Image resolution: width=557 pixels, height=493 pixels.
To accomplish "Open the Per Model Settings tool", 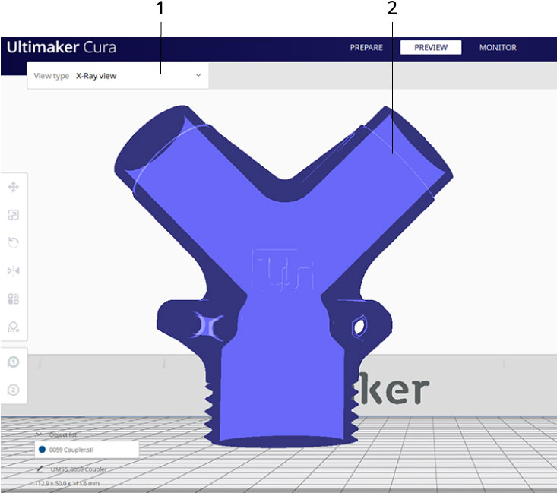I will tap(13, 299).
